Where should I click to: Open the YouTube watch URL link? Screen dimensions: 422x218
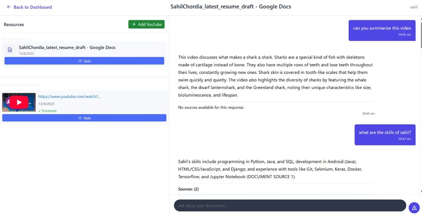click(69, 96)
